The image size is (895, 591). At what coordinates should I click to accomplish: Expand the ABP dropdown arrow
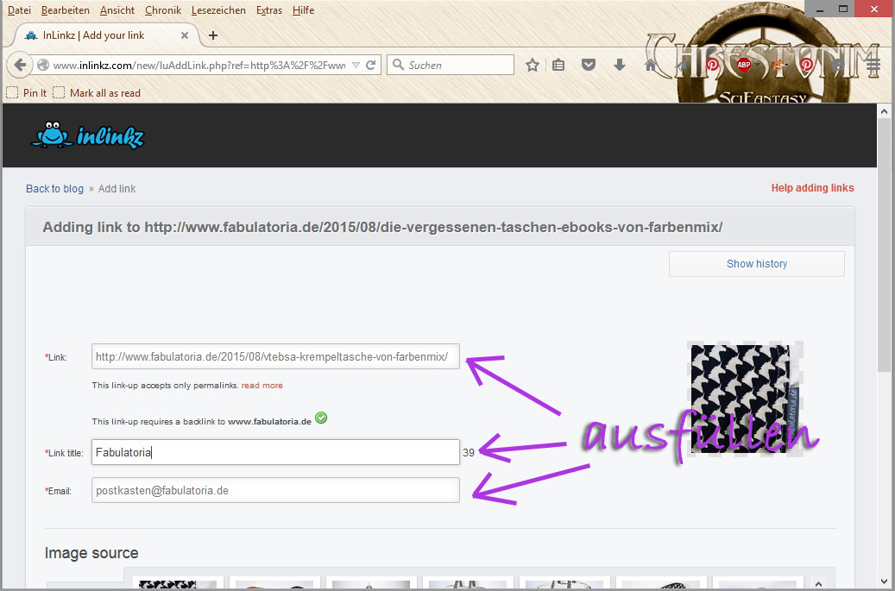pos(756,65)
